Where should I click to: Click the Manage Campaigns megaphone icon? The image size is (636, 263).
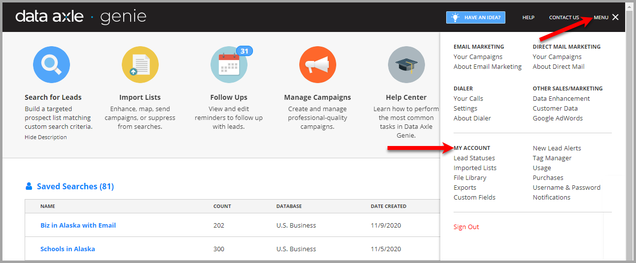(318, 64)
